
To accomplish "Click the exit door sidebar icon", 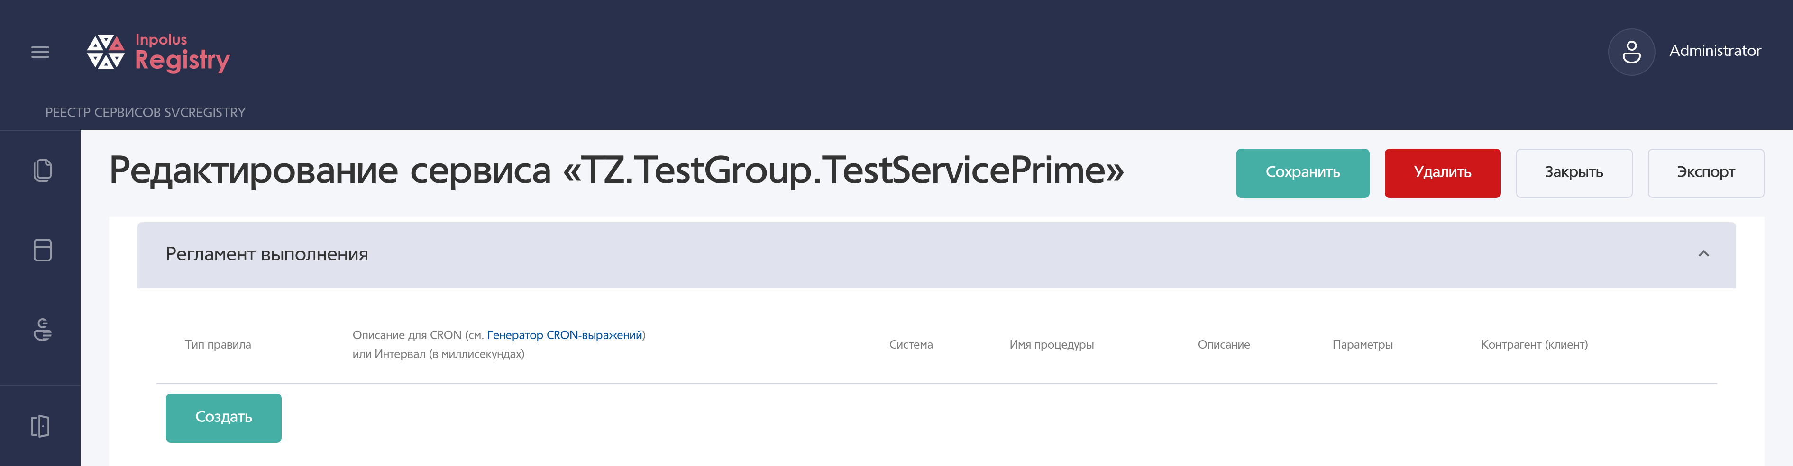I will tap(40, 426).
